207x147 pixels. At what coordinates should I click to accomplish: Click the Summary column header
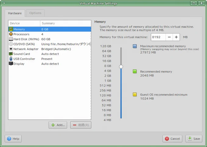point(66,23)
